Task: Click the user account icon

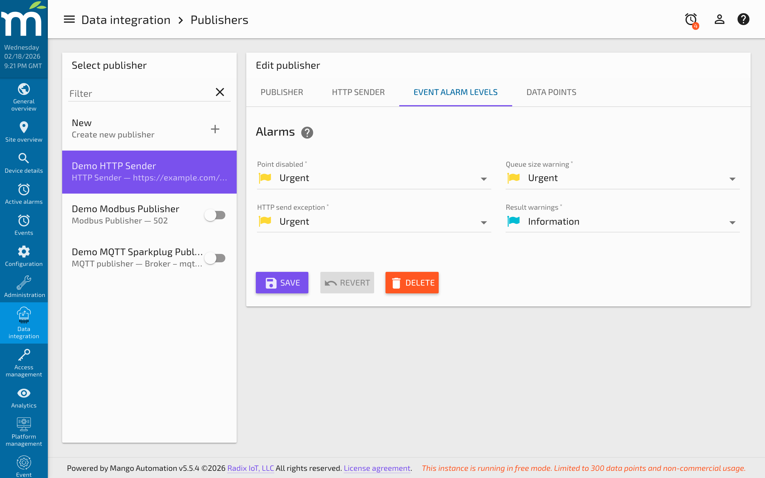Action: tap(719, 20)
